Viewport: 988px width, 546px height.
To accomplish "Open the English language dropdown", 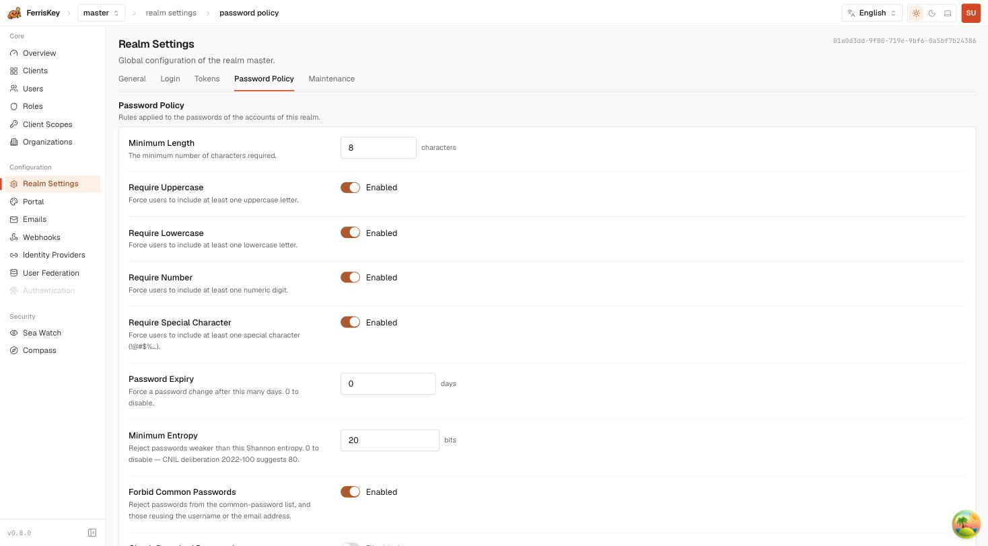I will tap(872, 13).
